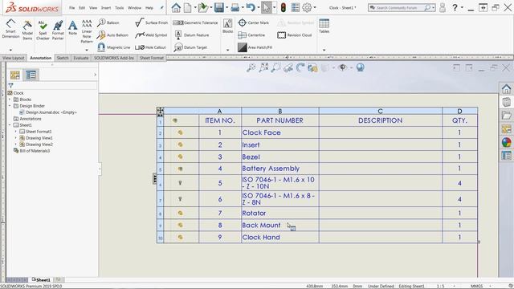
Task: Switch to PropertyManager panel tab
Action: 31,75
